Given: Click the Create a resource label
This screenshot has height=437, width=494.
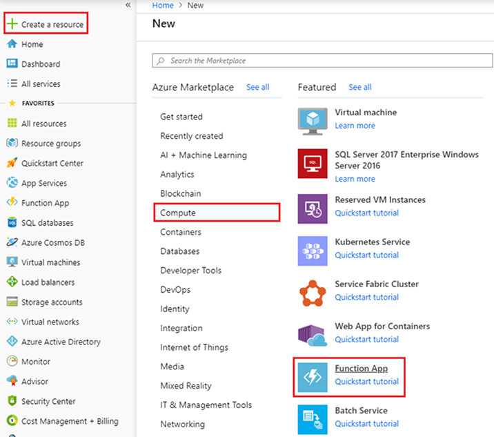Looking at the screenshot, I should point(52,24).
